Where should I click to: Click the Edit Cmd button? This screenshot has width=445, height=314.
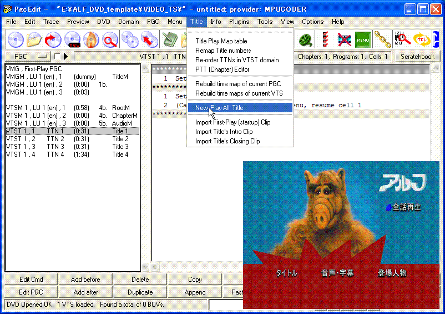[31, 280]
